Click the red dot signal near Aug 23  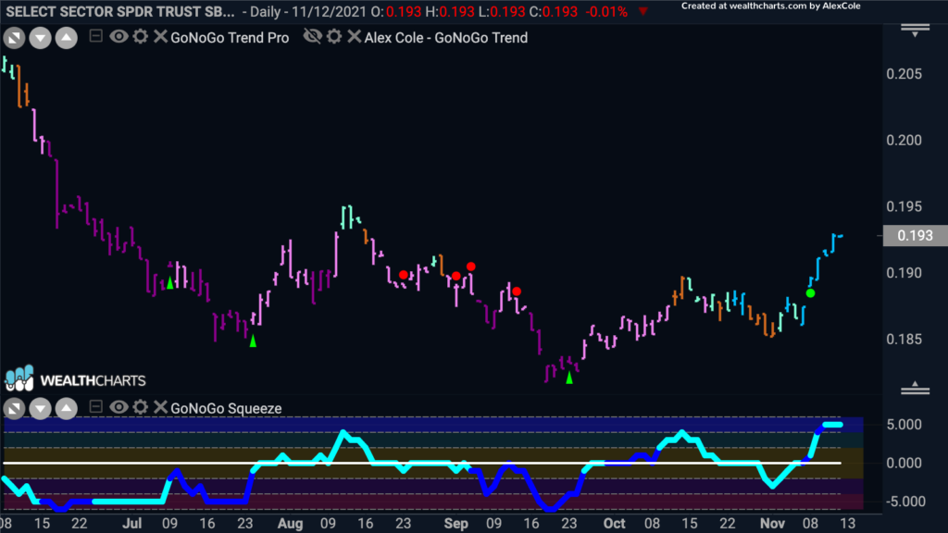coord(404,275)
